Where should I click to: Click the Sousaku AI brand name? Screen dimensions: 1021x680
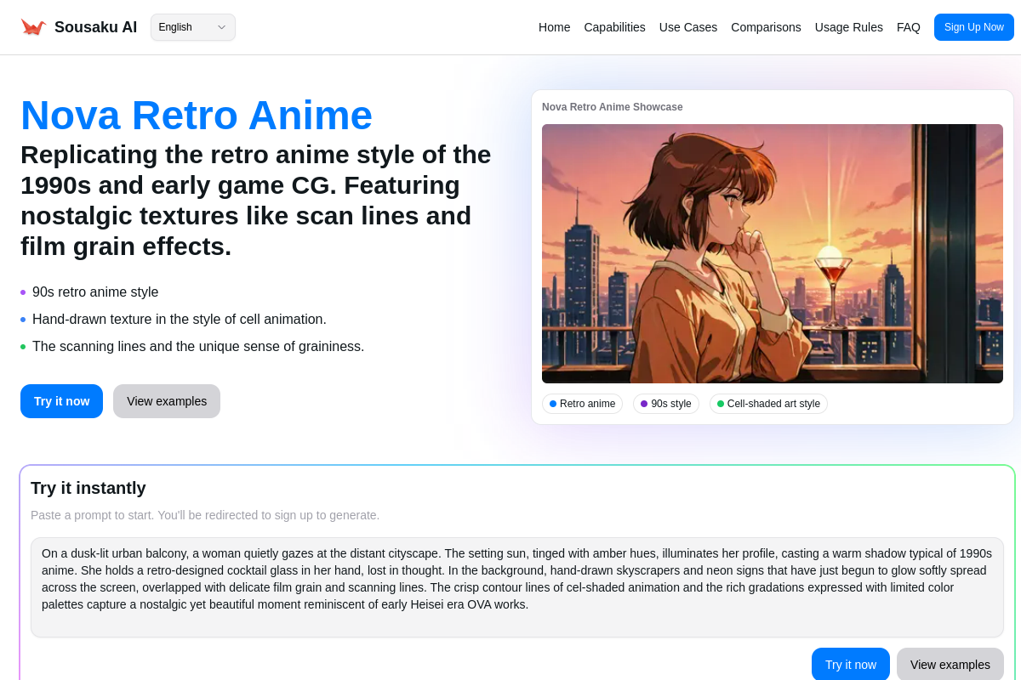pyautogui.click(x=95, y=27)
